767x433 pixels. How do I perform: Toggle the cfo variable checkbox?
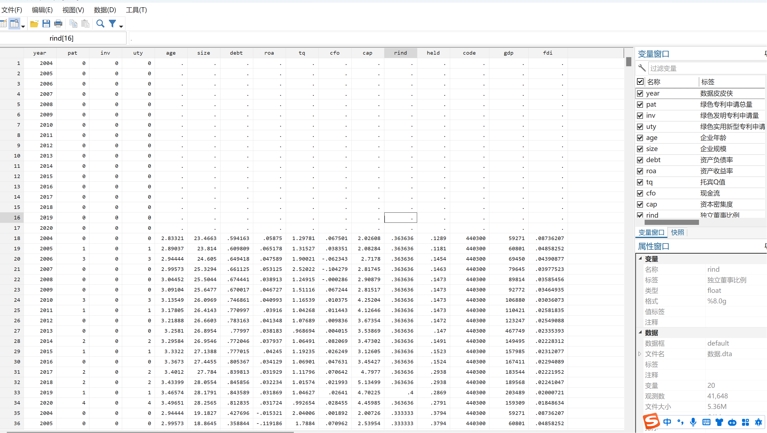(x=640, y=193)
